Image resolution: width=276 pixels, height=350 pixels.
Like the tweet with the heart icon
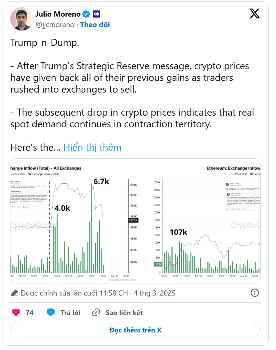pos(16,312)
